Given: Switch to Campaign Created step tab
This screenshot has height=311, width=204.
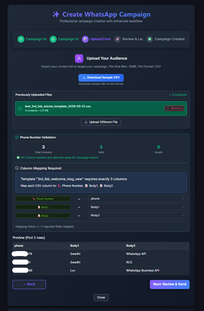Looking at the screenshot, I should click(x=166, y=39).
